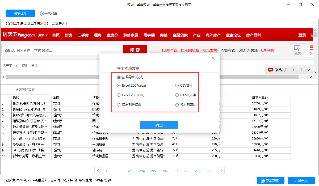Viewport: 319px width, 186px height.
Task: Open the 8月特价 link
Action: 268,50
